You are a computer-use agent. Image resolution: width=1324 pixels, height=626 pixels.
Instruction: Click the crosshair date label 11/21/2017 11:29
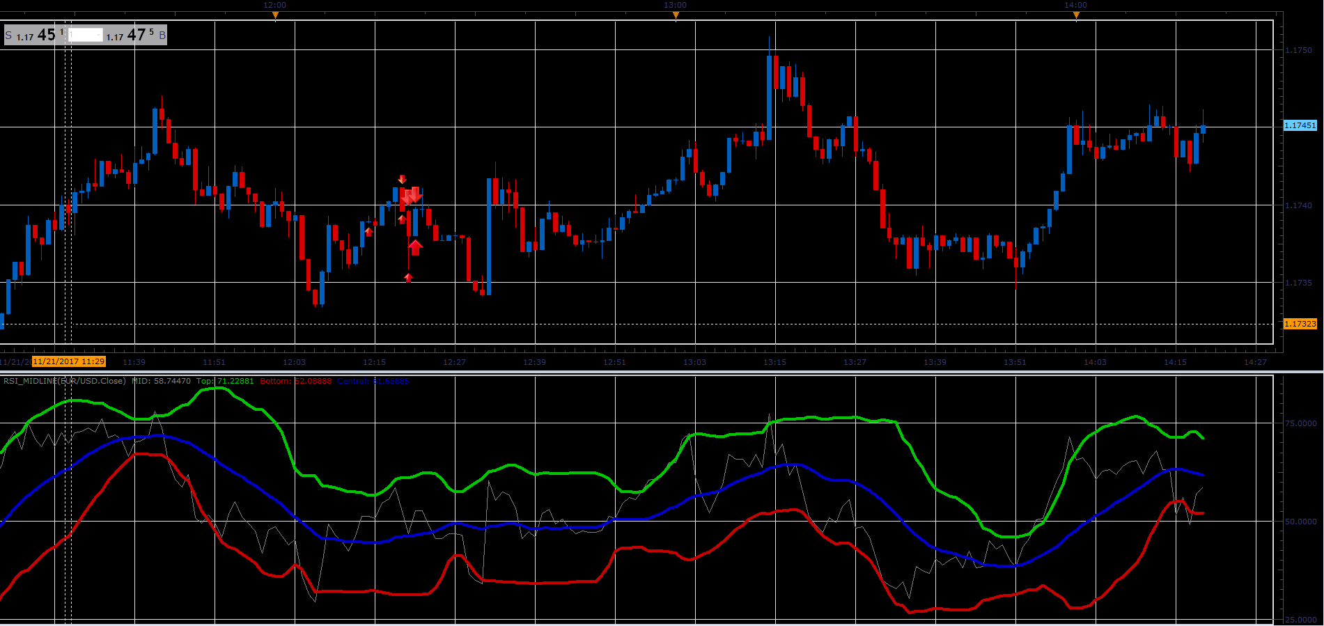pos(68,361)
